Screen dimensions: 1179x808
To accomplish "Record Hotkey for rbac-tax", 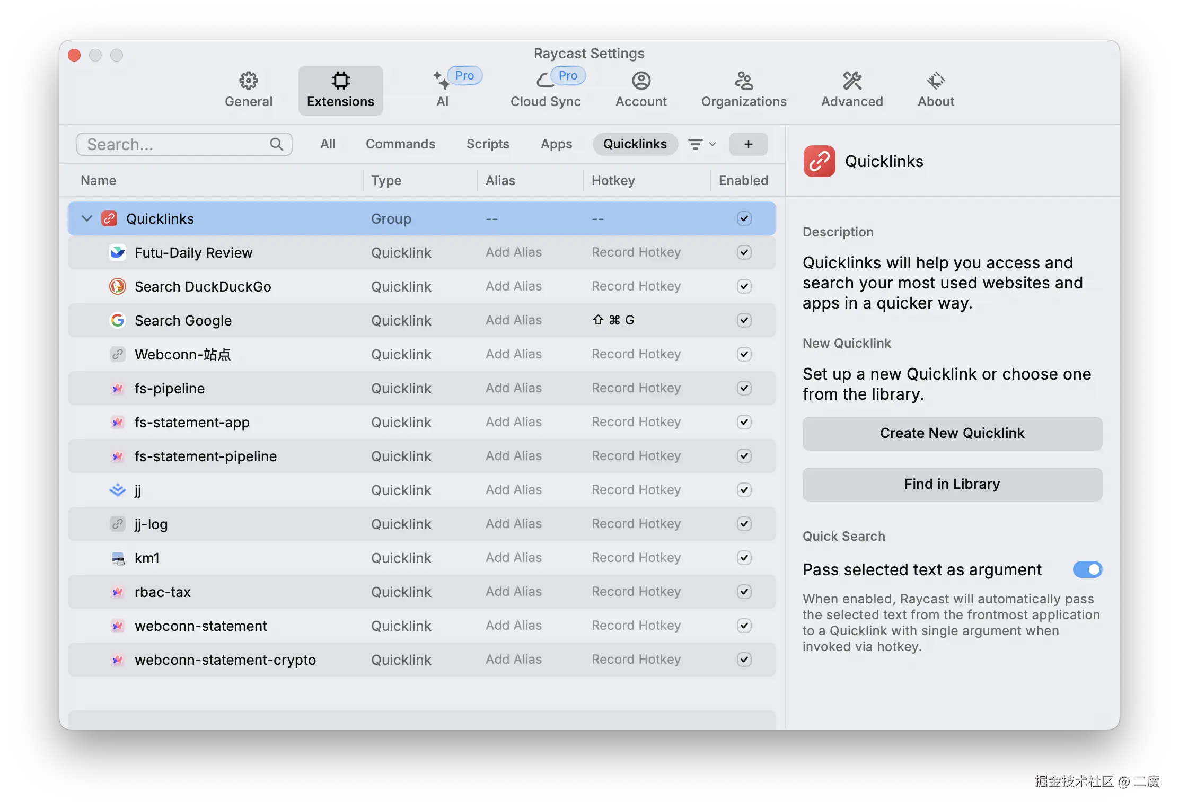I will [636, 592].
